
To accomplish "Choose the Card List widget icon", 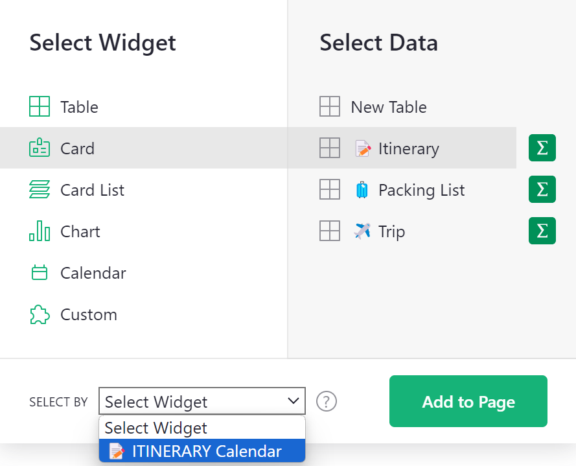I will (40, 190).
